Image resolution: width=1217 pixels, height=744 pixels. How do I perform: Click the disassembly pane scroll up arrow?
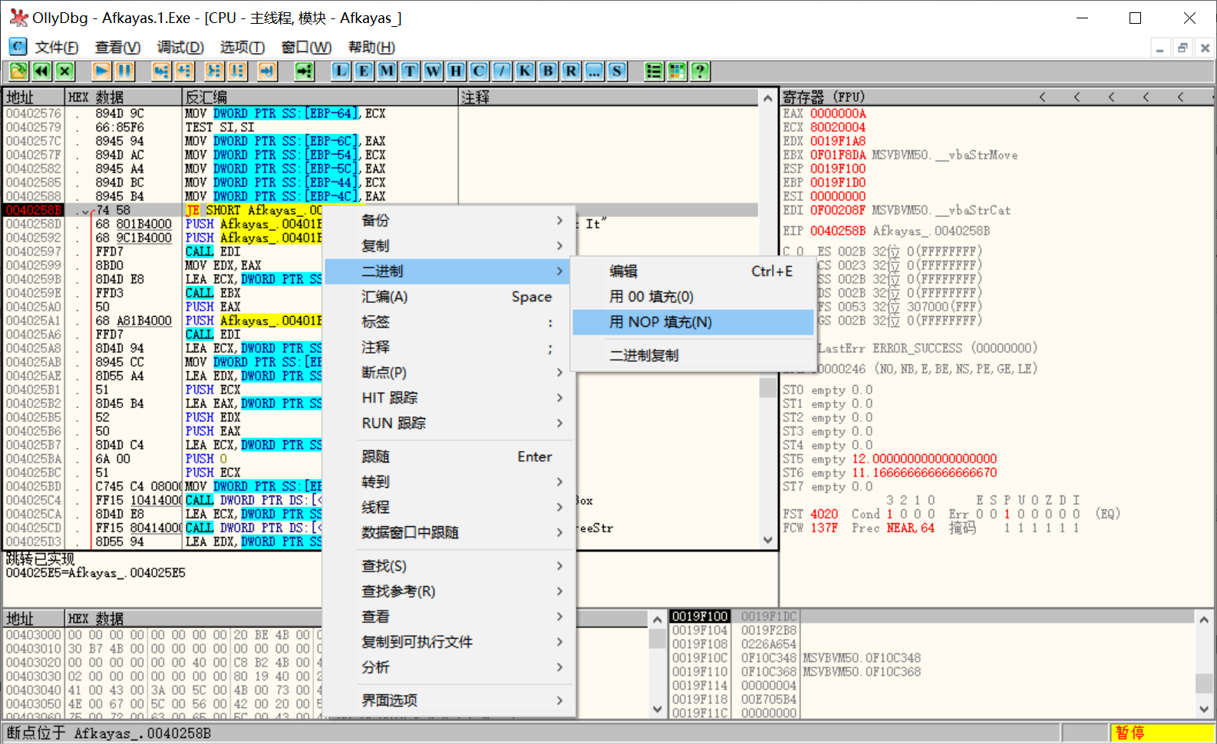point(767,98)
